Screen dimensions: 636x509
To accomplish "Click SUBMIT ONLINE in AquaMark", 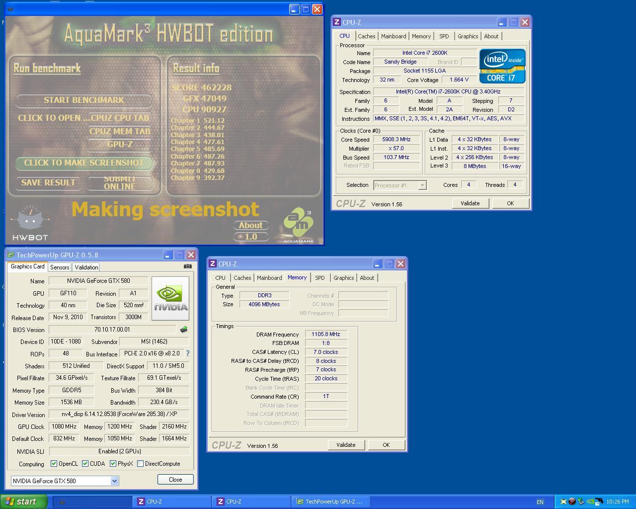I will [x=120, y=182].
